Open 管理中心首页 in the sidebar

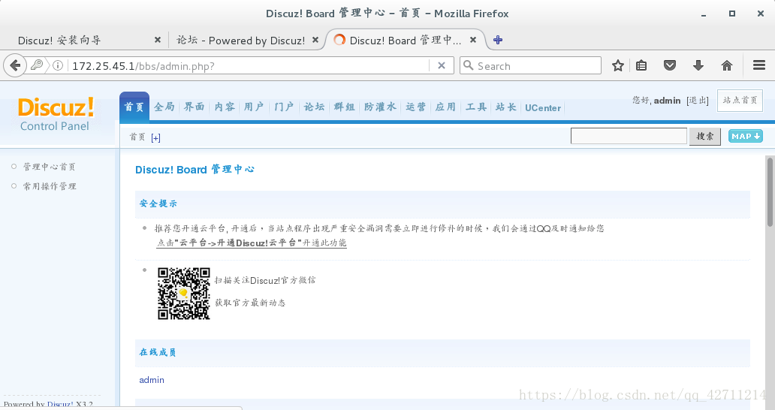click(49, 167)
